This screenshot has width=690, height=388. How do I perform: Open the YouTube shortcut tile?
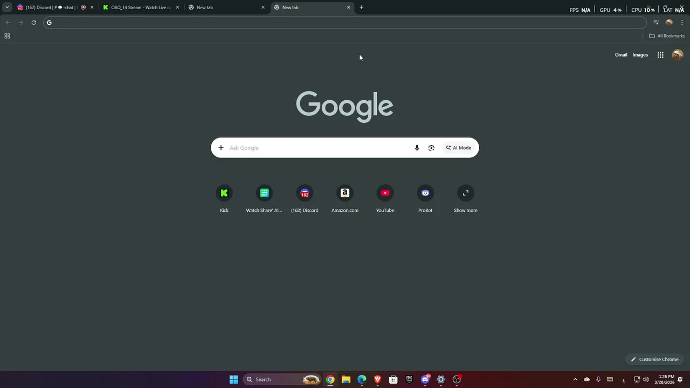385,199
